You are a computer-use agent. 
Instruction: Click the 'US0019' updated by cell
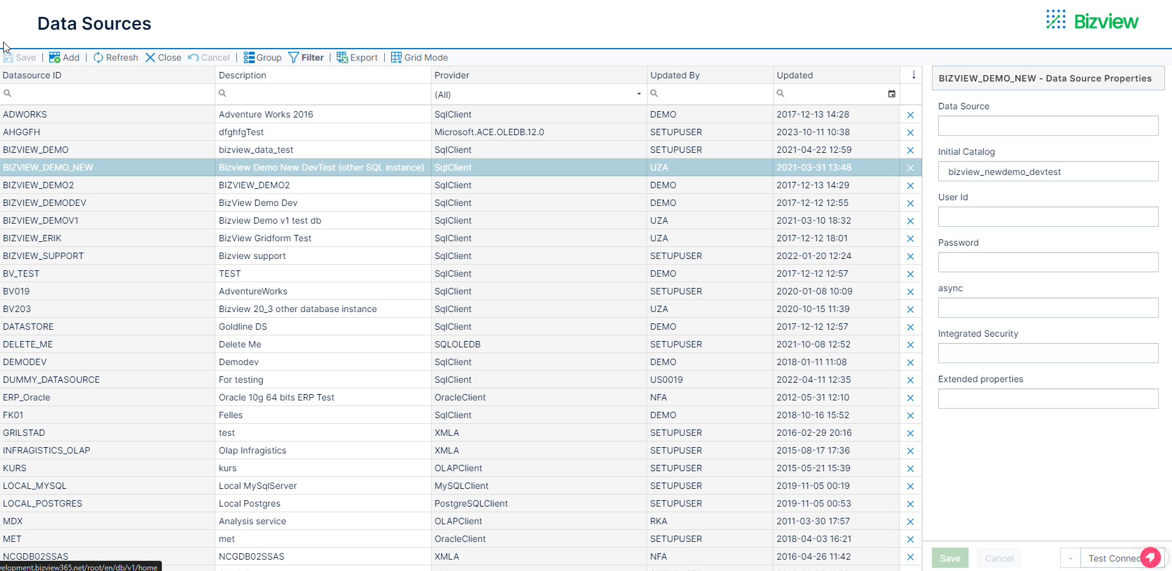point(667,380)
